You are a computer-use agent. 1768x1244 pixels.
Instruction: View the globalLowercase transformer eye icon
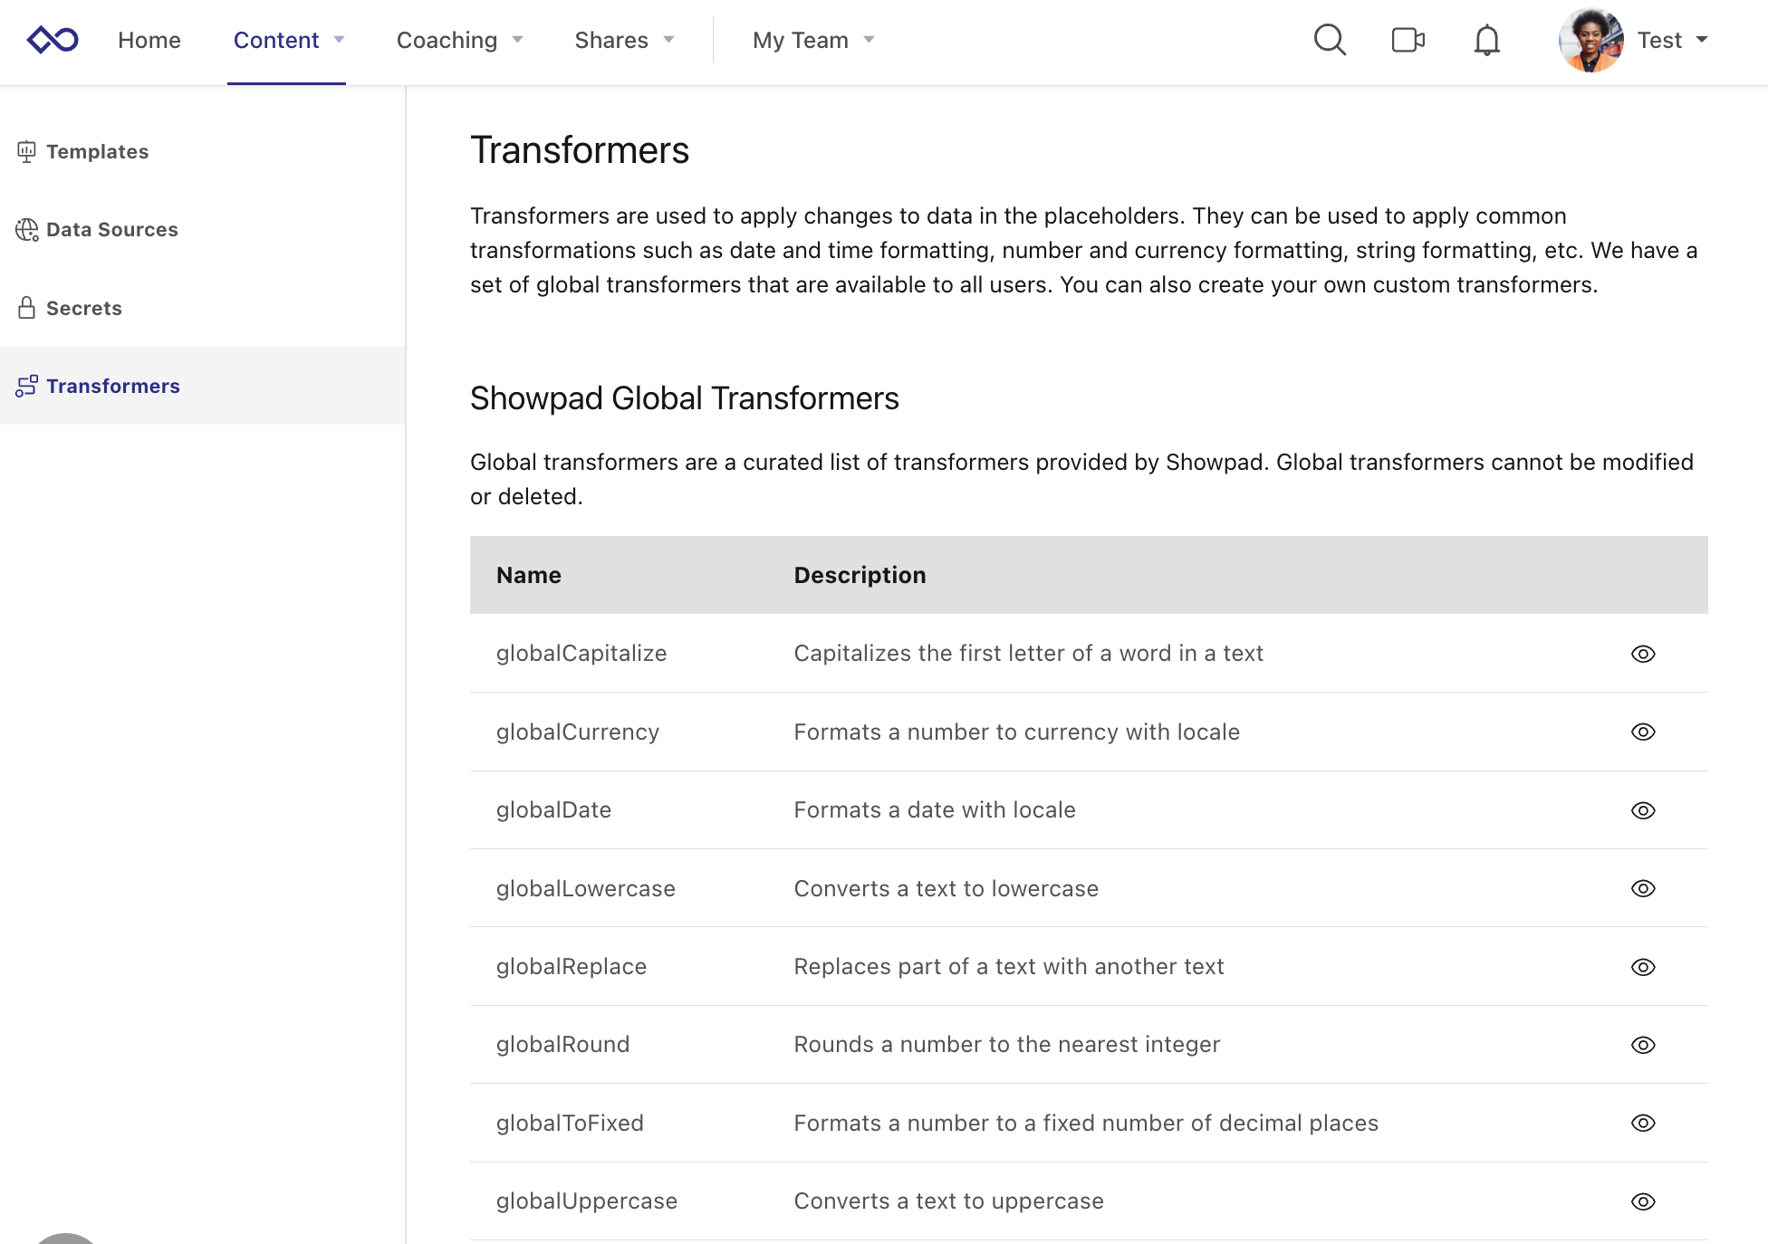(x=1643, y=888)
